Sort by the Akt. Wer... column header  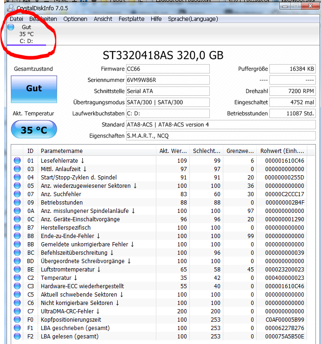pos(173,151)
